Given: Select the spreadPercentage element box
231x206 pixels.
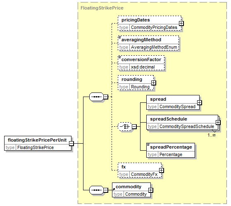Looking at the screenshot, I should (x=171, y=150).
